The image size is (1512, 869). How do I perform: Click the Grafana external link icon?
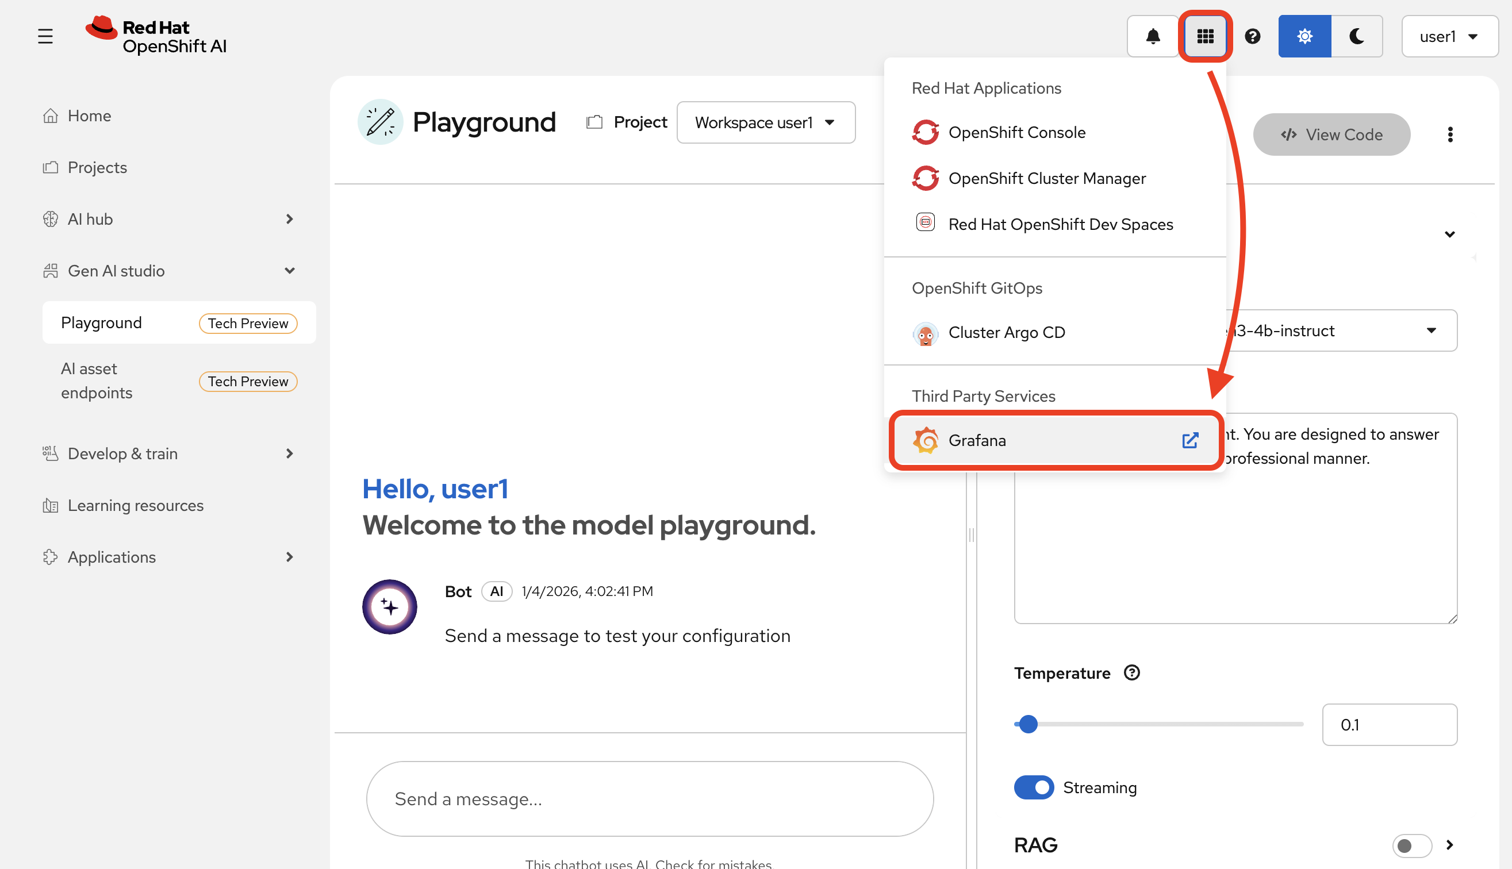1190,440
